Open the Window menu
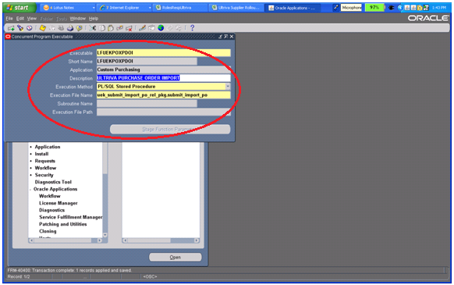The width and height of the screenshot is (454, 285). pos(77,19)
